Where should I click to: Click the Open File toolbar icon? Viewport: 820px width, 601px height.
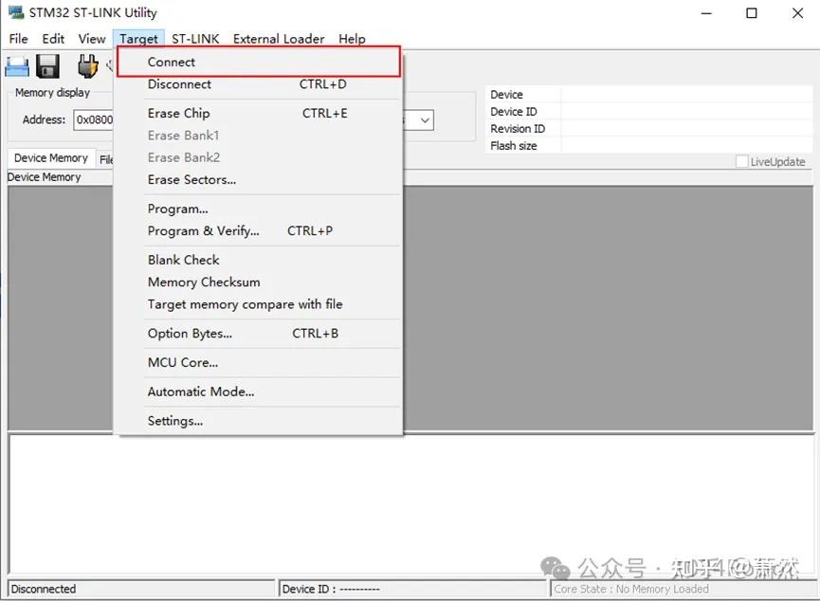(16, 64)
